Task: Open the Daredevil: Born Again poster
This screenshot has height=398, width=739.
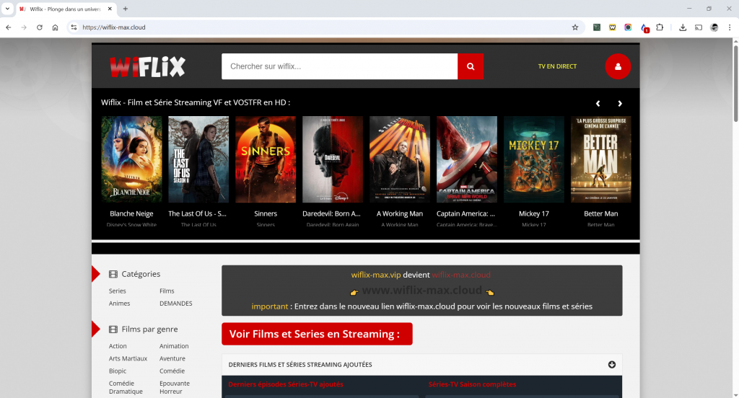Action: pos(333,159)
